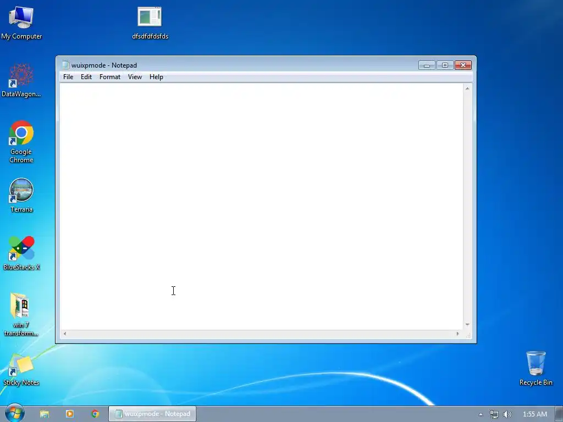Click the vertical scrollbar down arrow
Screen dimensions: 563x422
pyautogui.click(x=467, y=324)
